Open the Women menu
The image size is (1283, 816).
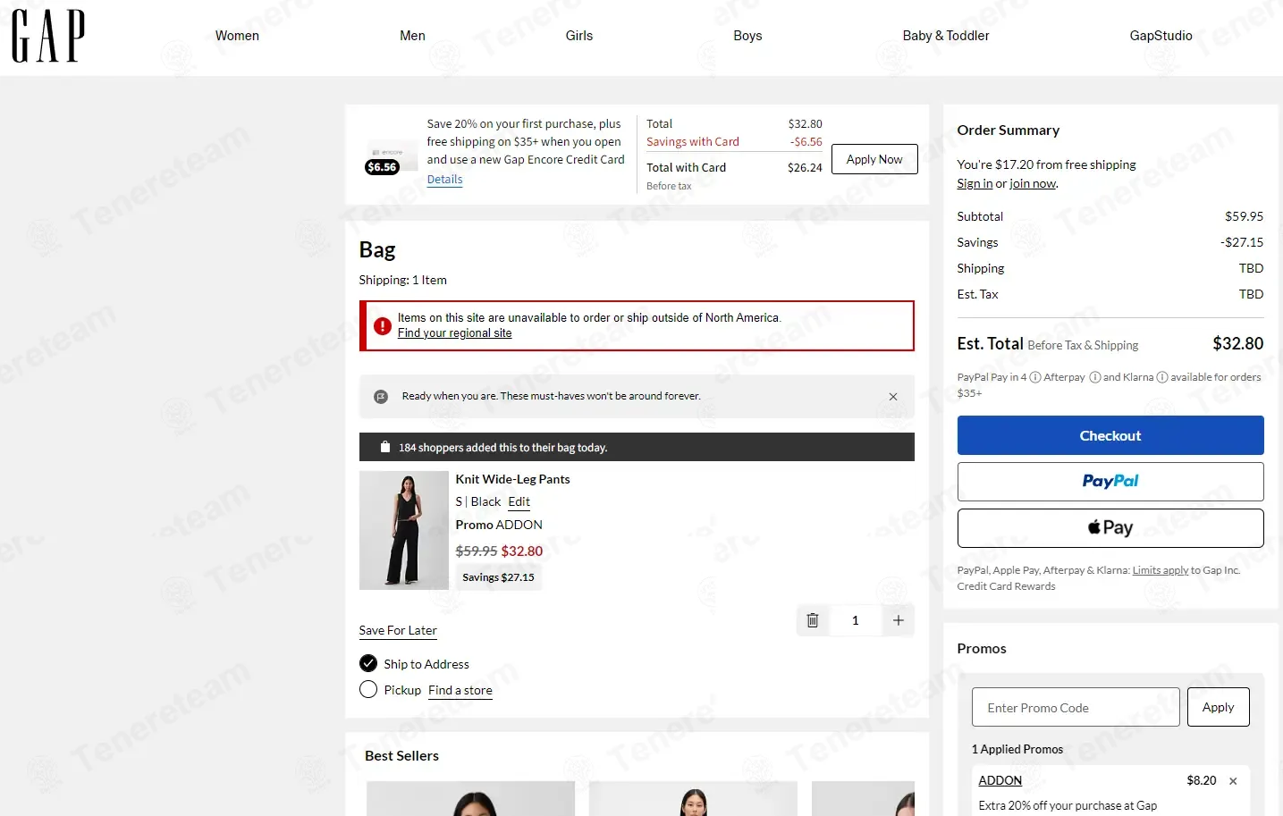(237, 36)
